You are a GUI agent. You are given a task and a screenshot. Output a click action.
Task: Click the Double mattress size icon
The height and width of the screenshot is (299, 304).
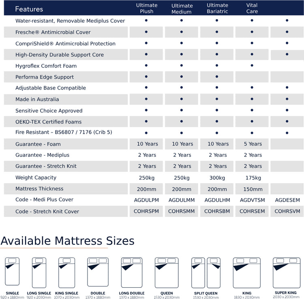click(98, 272)
